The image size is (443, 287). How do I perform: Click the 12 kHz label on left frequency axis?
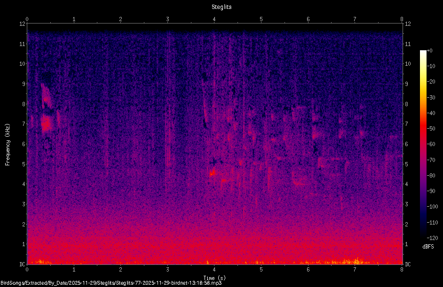(22, 24)
